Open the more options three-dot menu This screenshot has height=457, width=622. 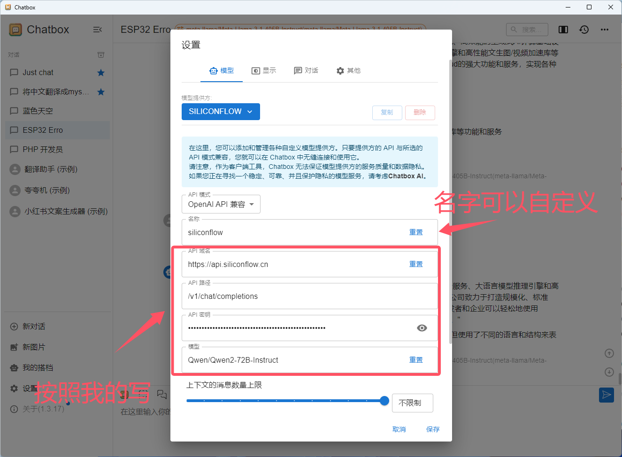(605, 30)
